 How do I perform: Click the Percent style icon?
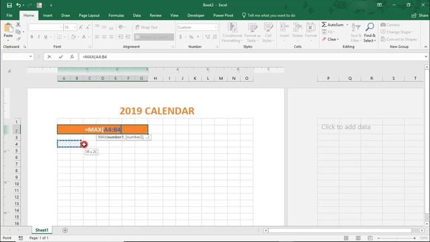coord(191,37)
